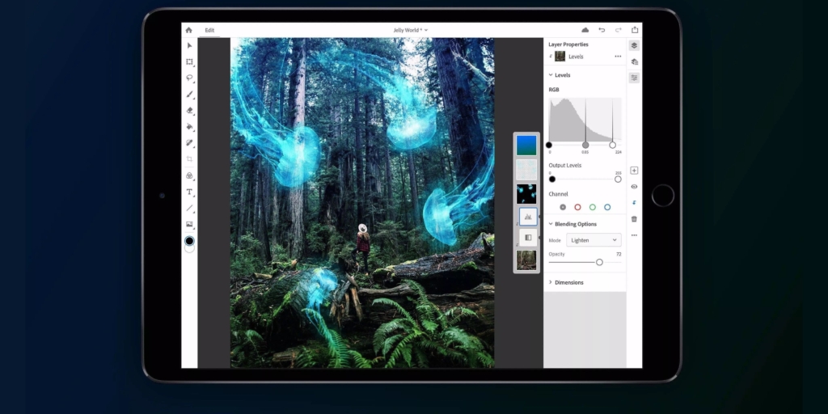
Task: Select the Paint Bucket fill tool
Action: point(189,127)
